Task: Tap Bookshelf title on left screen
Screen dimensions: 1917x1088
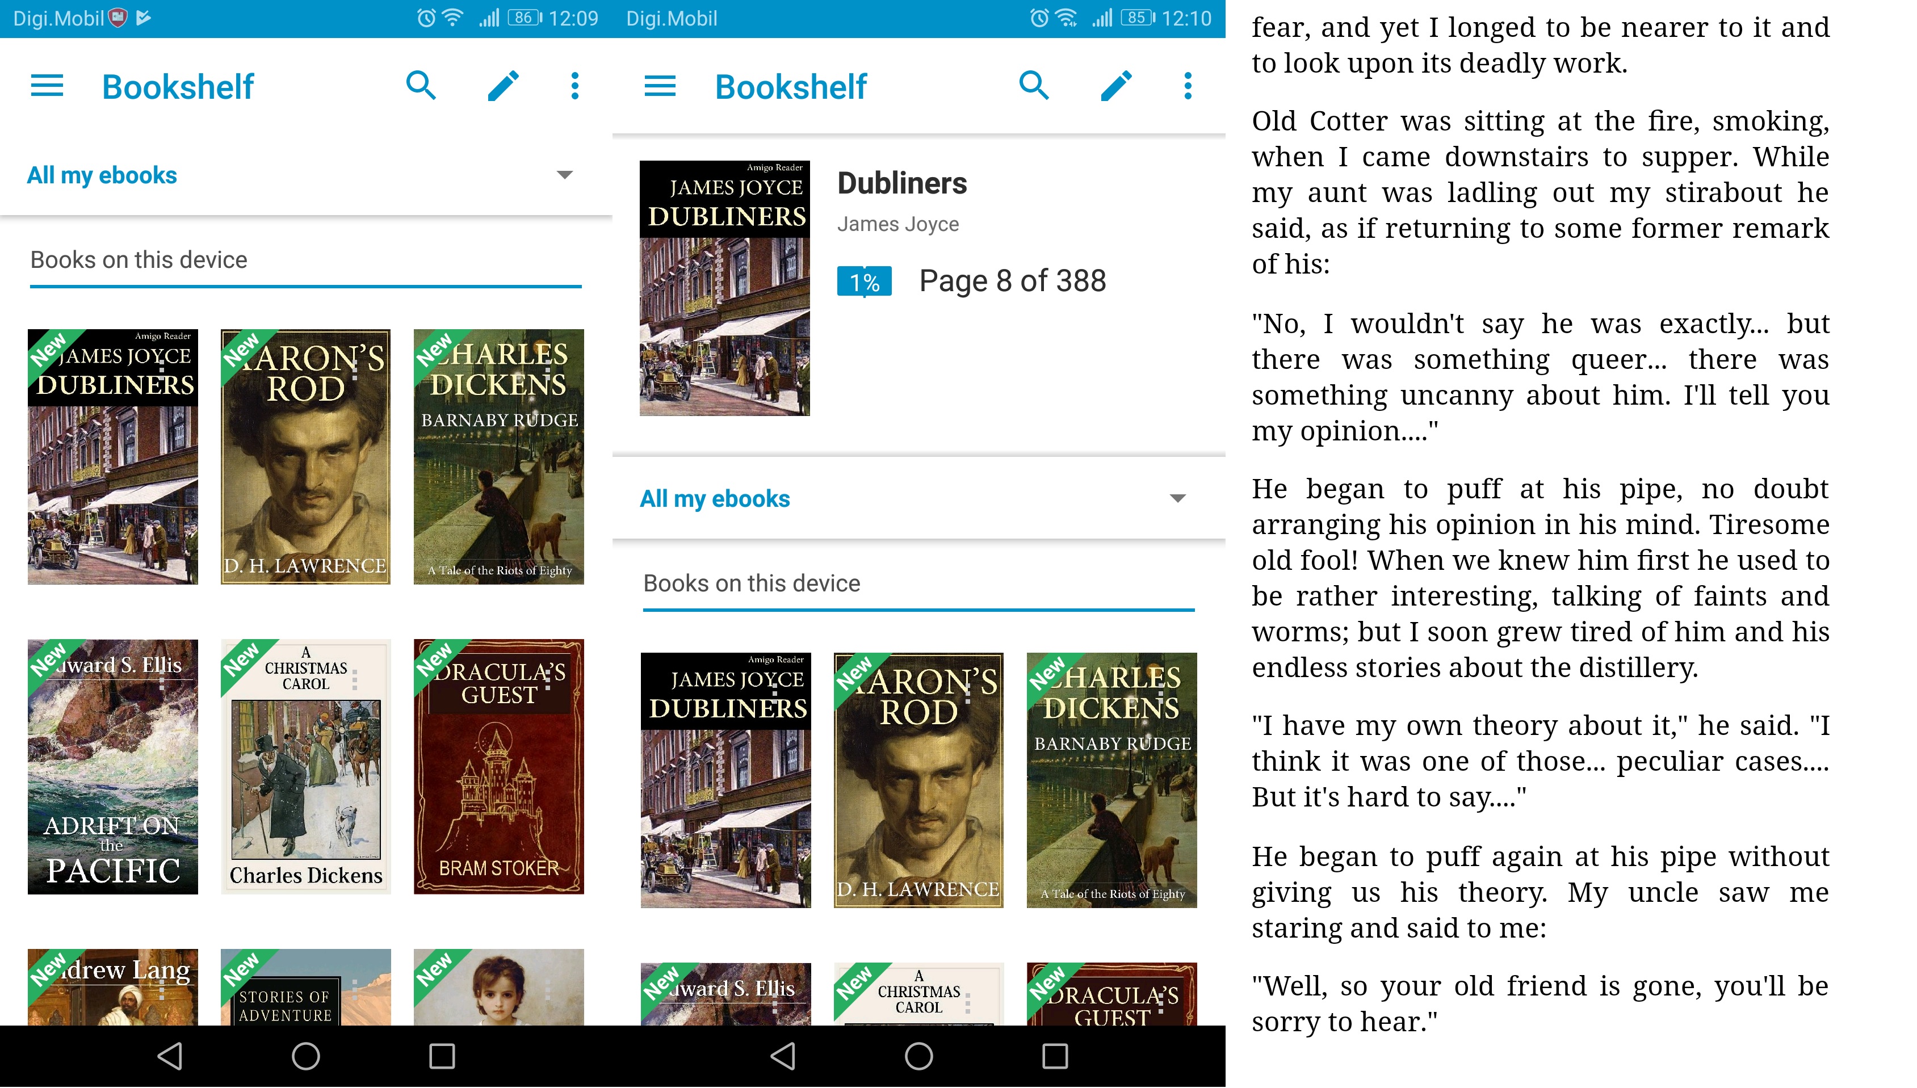Action: point(178,87)
